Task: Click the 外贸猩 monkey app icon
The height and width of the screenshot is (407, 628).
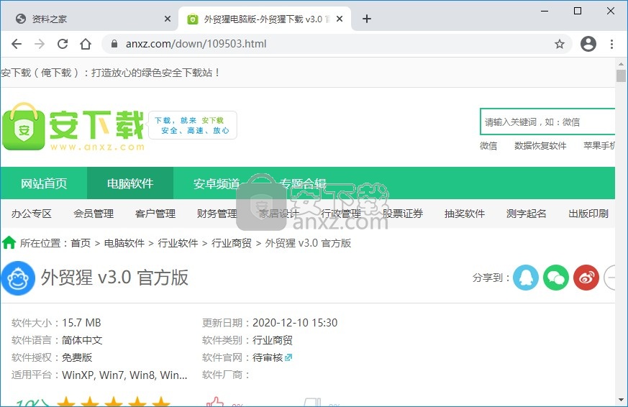Action: tap(18, 278)
